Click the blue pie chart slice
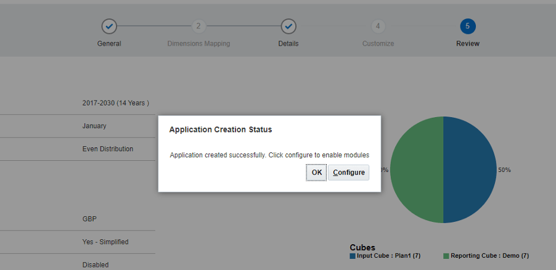Screen dimensions: 556x270 pos(472,170)
